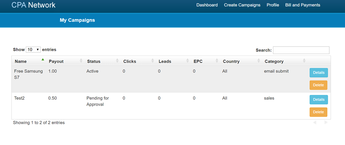View Details for Free Samsung S7
This screenshot has width=345, height=145.
click(x=319, y=73)
